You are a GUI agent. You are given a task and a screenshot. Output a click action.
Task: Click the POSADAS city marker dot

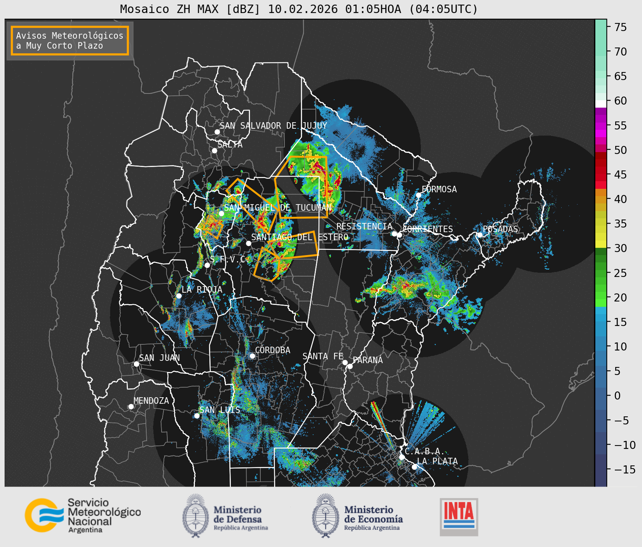pos(480,235)
